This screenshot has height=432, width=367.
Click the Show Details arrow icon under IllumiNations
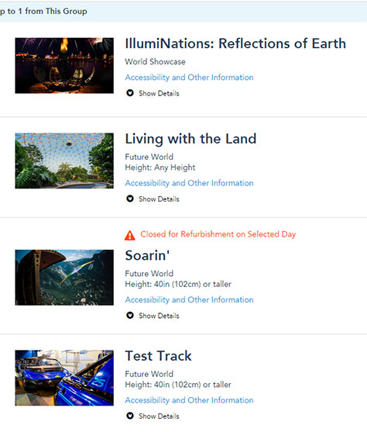(x=130, y=93)
